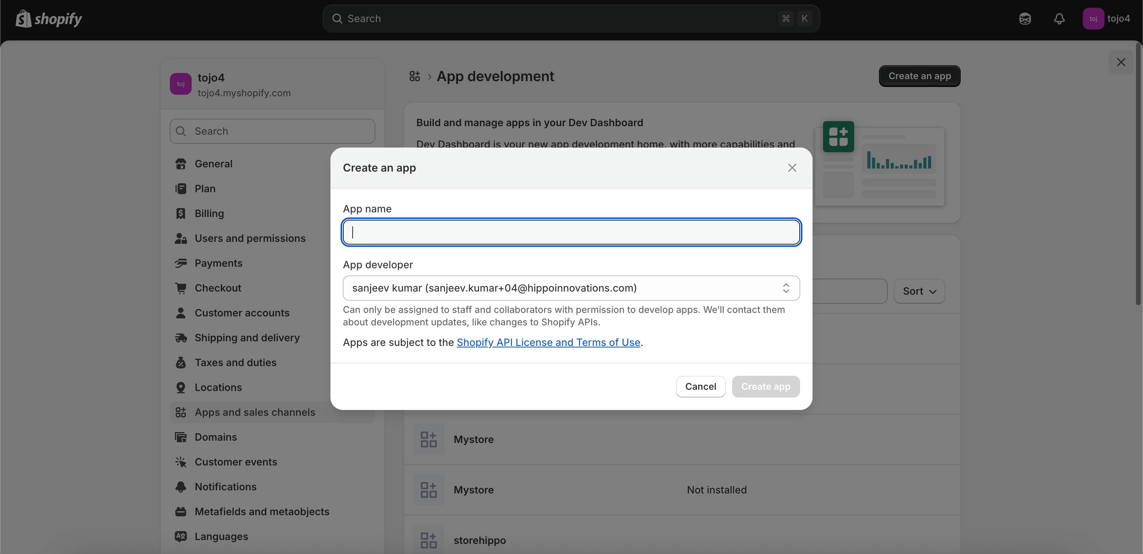1143x554 pixels.
Task: Focus the App name text field
Action: click(571, 232)
